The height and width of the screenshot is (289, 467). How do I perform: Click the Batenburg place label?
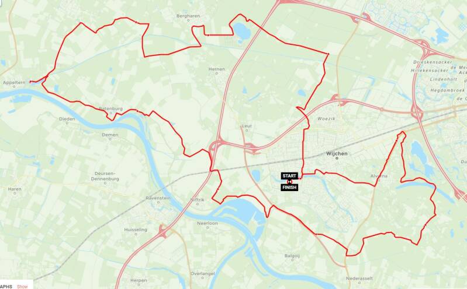110,109
